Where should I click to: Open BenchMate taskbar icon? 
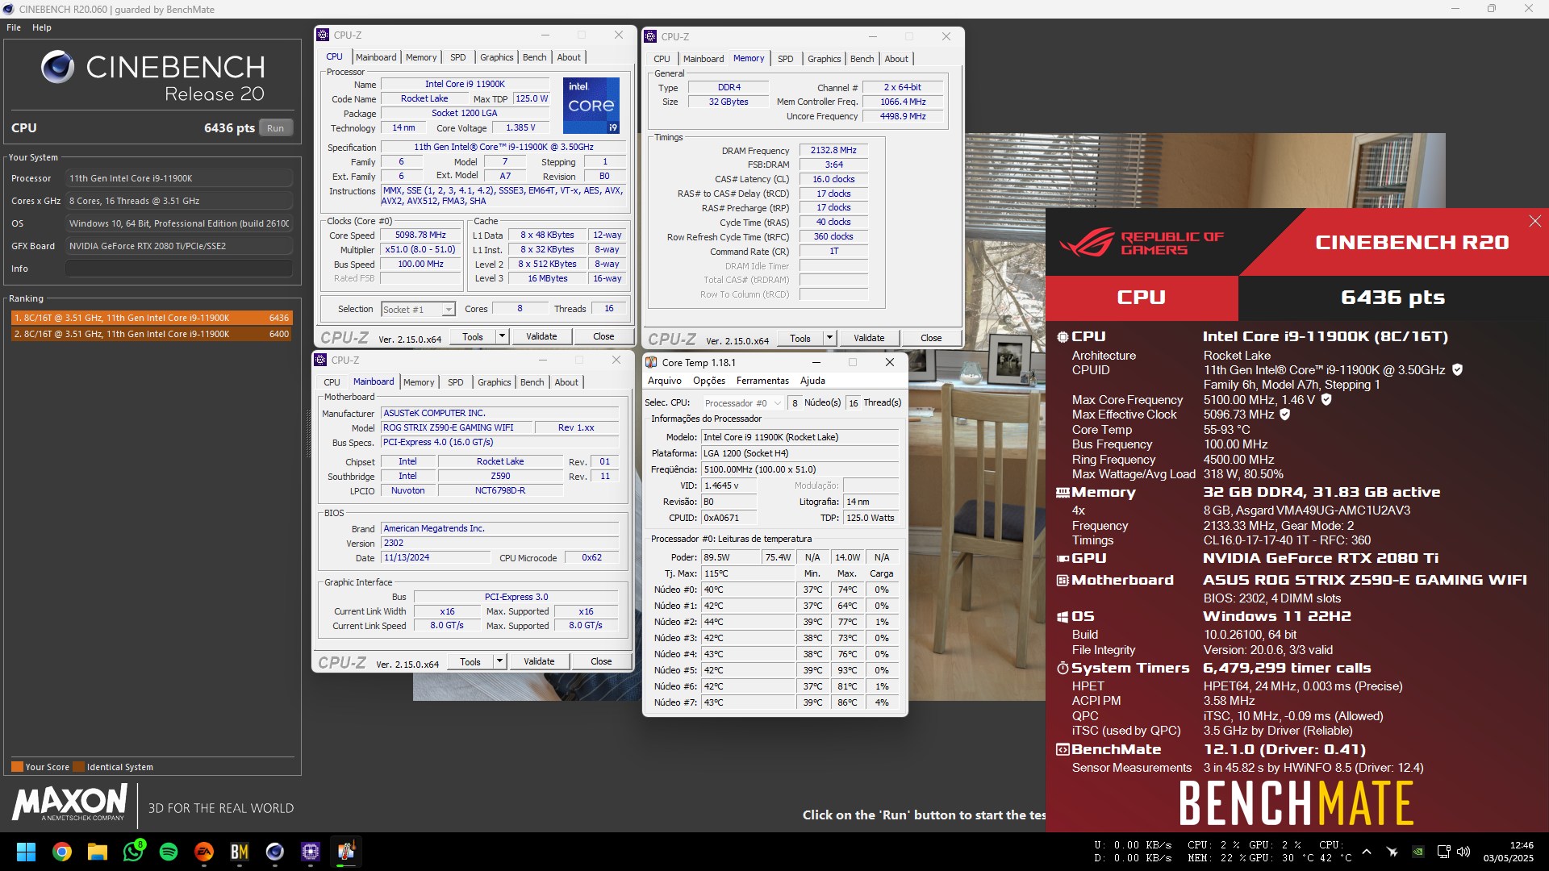click(240, 852)
